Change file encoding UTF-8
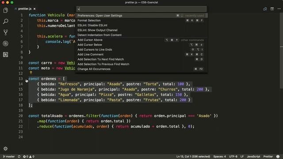The width and height of the screenshot is (283, 159). click(233, 156)
